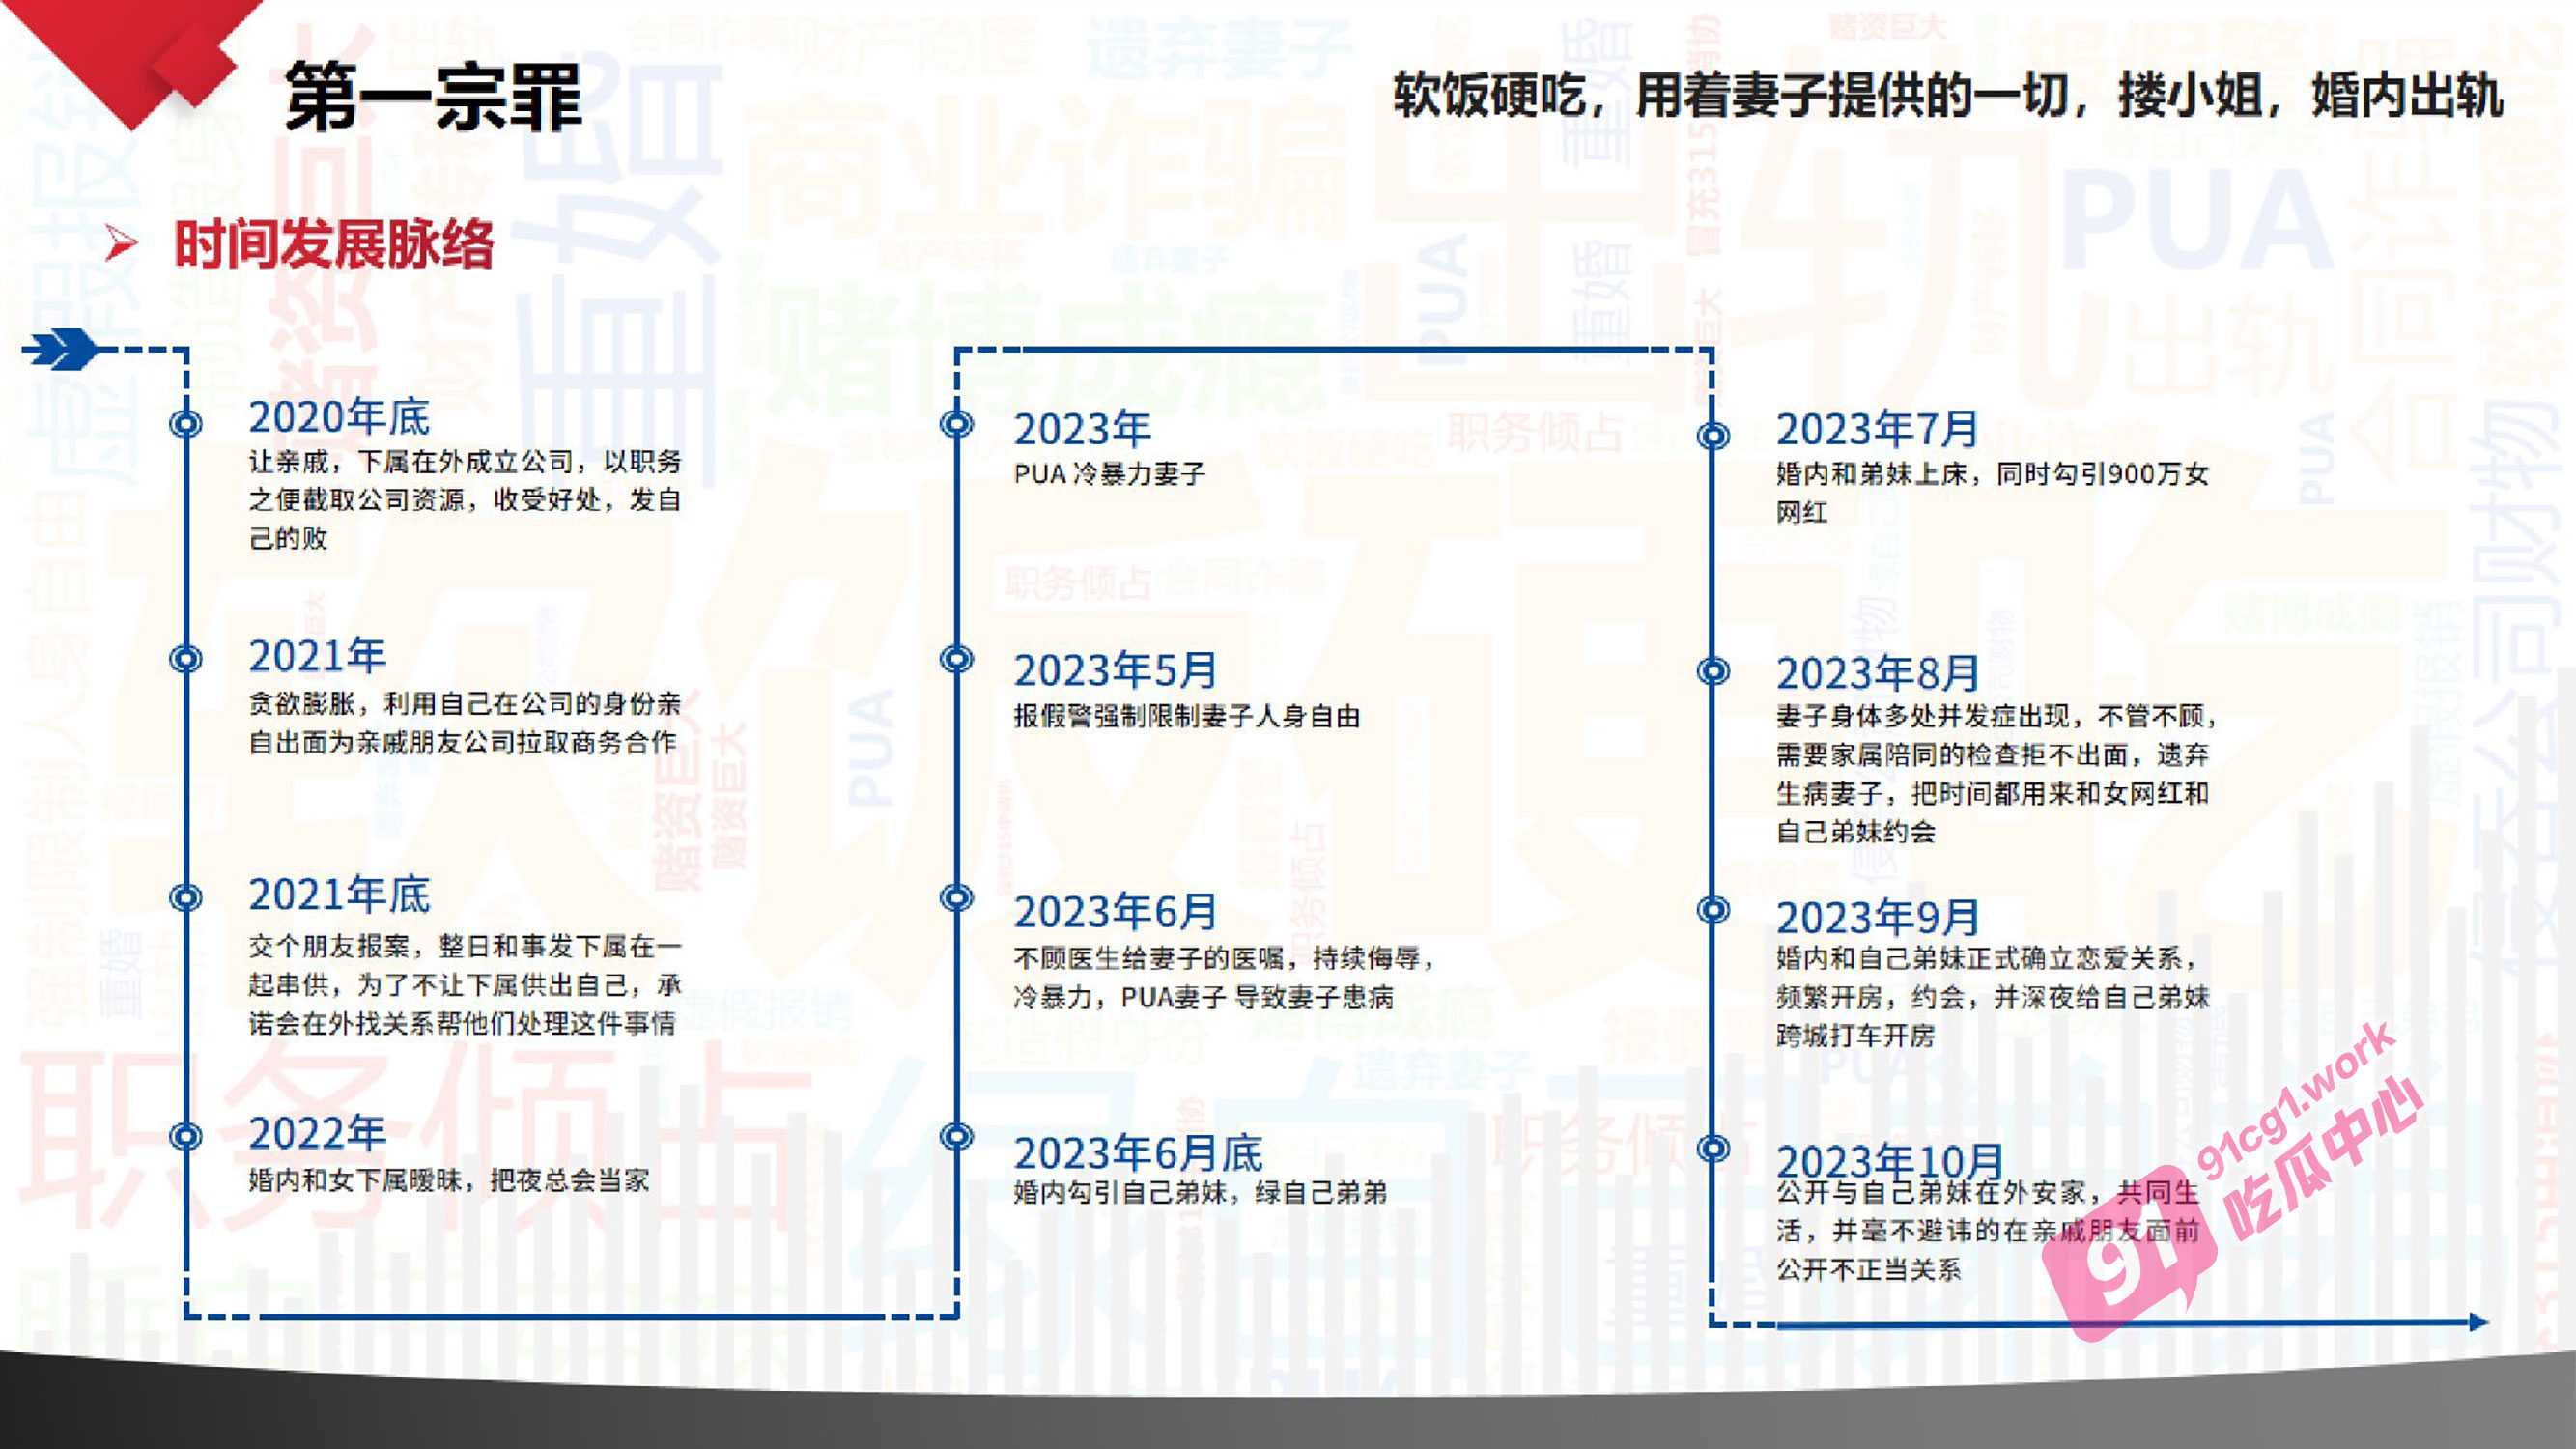Select the red heading 时间发展脉络
The width and height of the screenshot is (2576, 1449).
pos(334,244)
